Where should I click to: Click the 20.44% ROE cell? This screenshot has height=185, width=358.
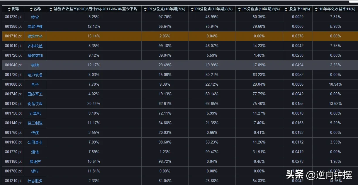click(x=94, y=104)
